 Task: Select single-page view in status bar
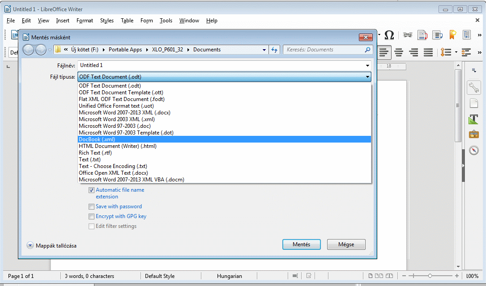click(x=371, y=276)
